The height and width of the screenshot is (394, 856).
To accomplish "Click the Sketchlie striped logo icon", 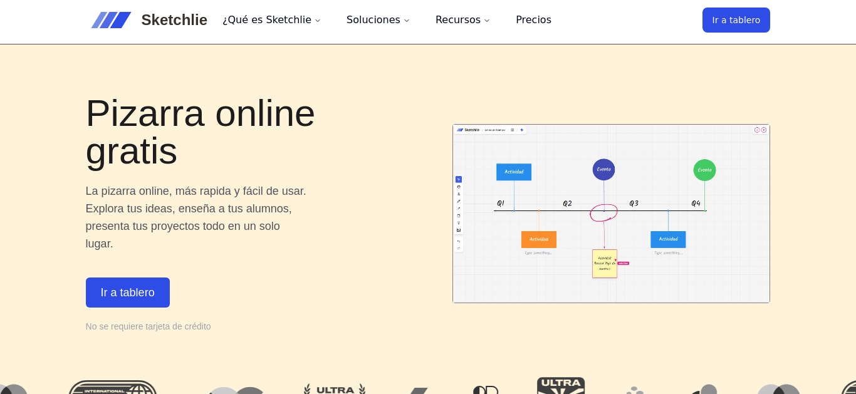I will click(x=111, y=20).
